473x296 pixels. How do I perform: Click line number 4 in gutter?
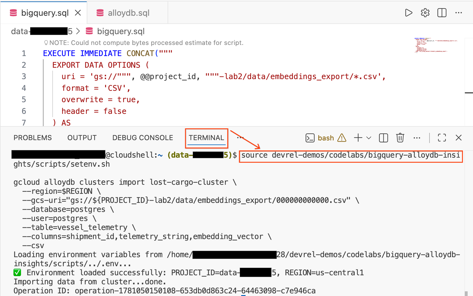pyautogui.click(x=24, y=88)
